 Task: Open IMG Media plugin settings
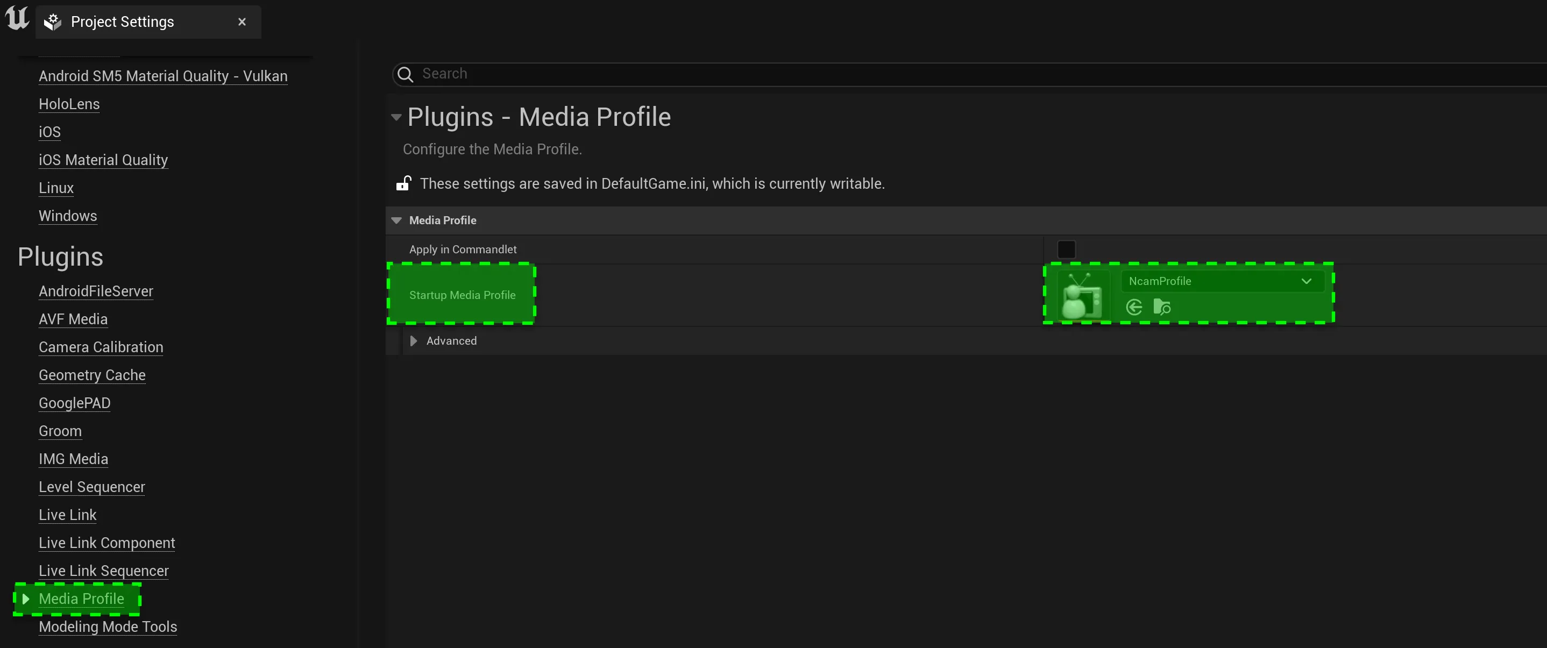[73, 459]
